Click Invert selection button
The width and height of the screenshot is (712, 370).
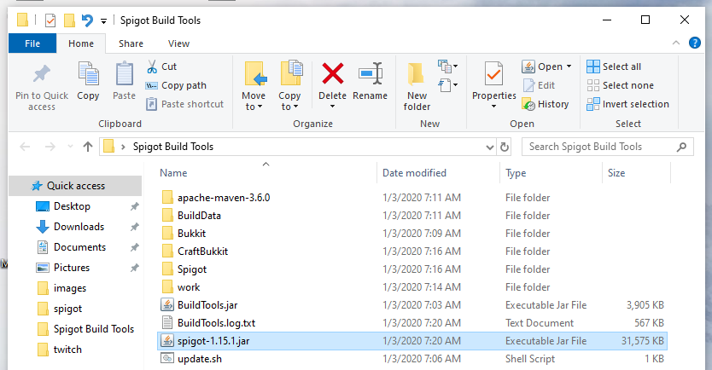(x=628, y=104)
